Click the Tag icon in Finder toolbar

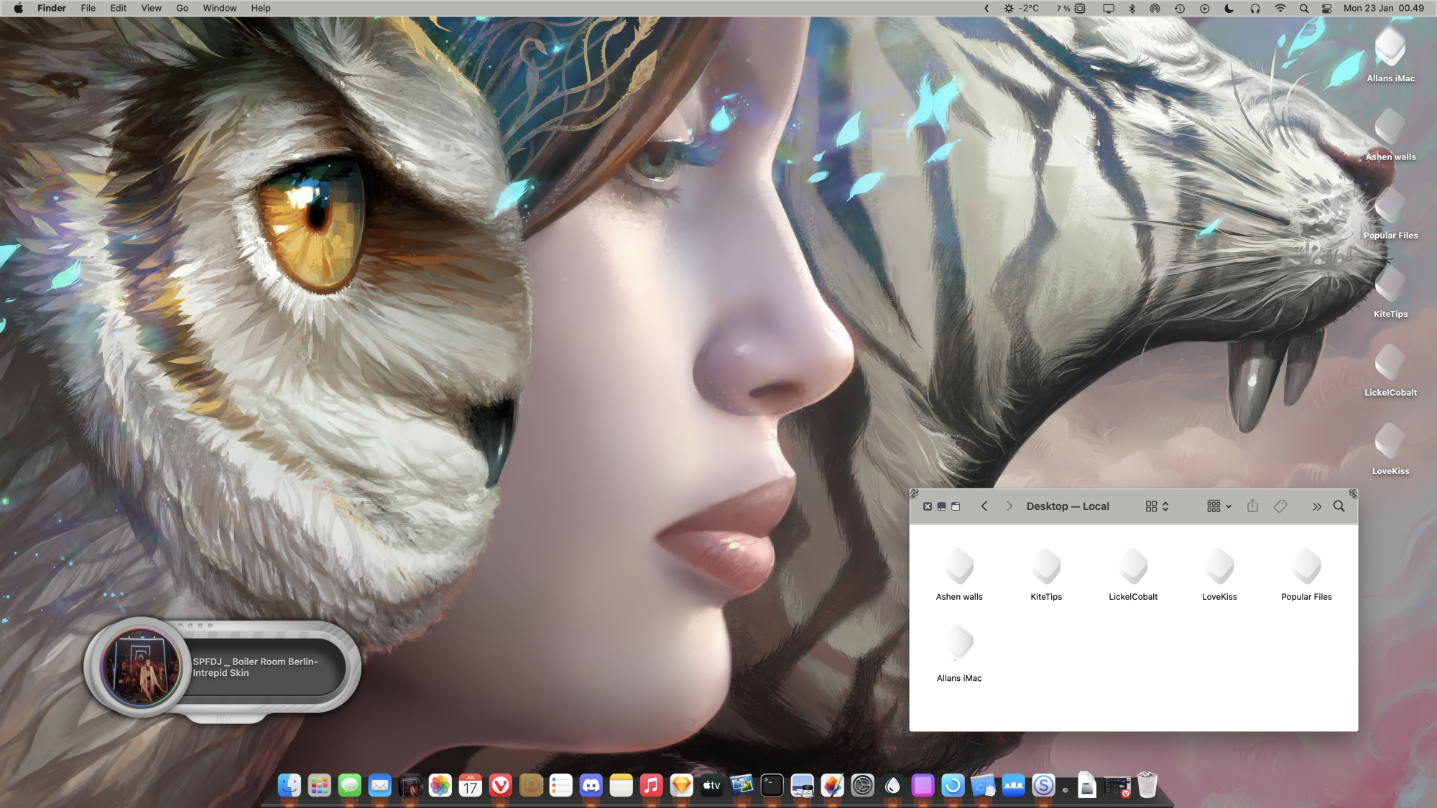[1280, 506]
